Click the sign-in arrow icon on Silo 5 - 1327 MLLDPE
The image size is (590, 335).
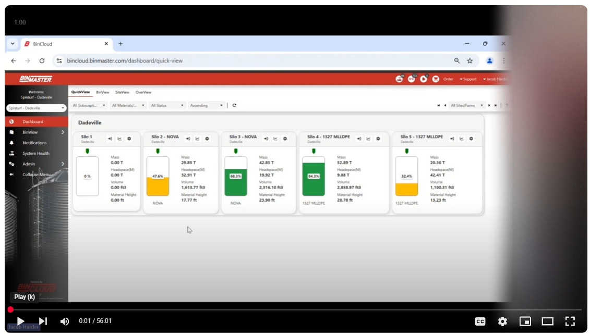click(x=452, y=139)
